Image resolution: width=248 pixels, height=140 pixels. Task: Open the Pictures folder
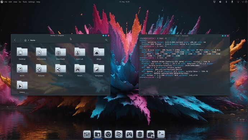coord(41,70)
